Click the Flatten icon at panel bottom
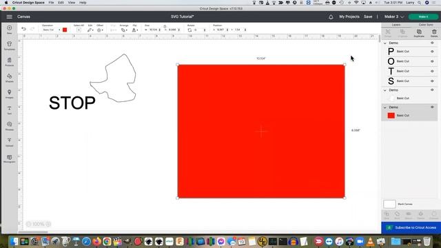441x248 pixels. click(x=421, y=216)
